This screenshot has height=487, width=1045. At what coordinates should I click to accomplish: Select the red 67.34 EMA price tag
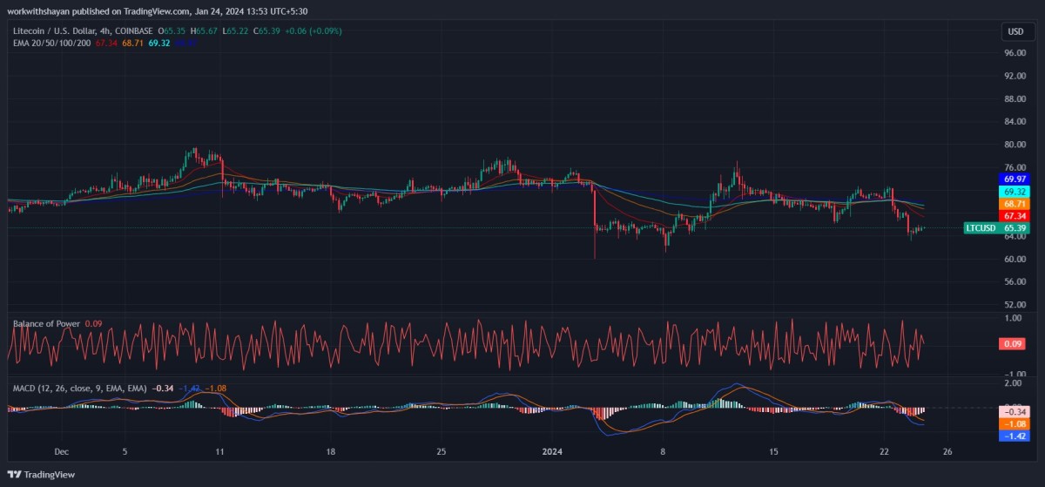pyautogui.click(x=1015, y=215)
